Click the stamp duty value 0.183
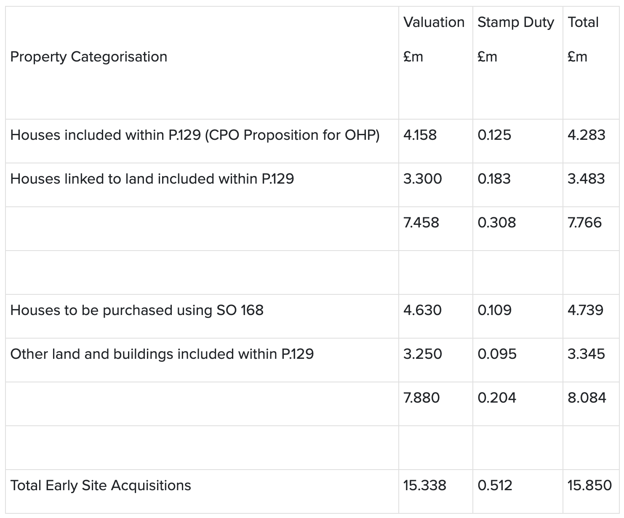 [494, 179]
